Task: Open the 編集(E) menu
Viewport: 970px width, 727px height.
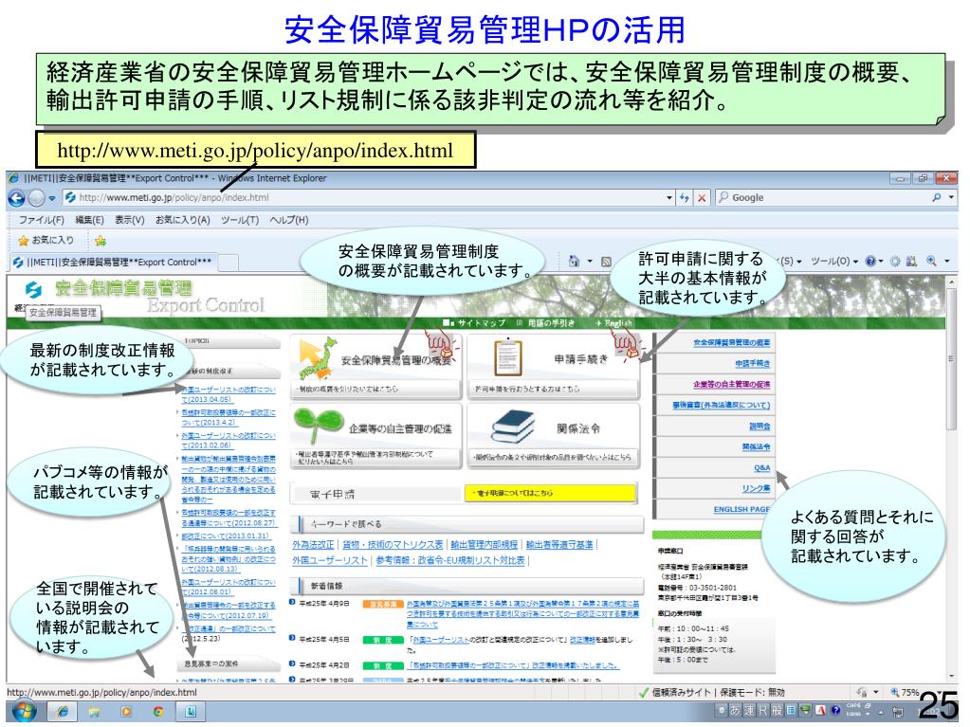Action: coord(89,220)
